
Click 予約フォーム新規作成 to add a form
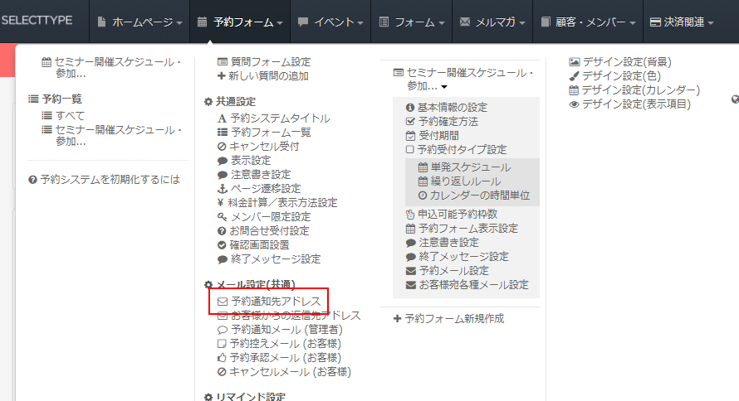[x=448, y=319]
